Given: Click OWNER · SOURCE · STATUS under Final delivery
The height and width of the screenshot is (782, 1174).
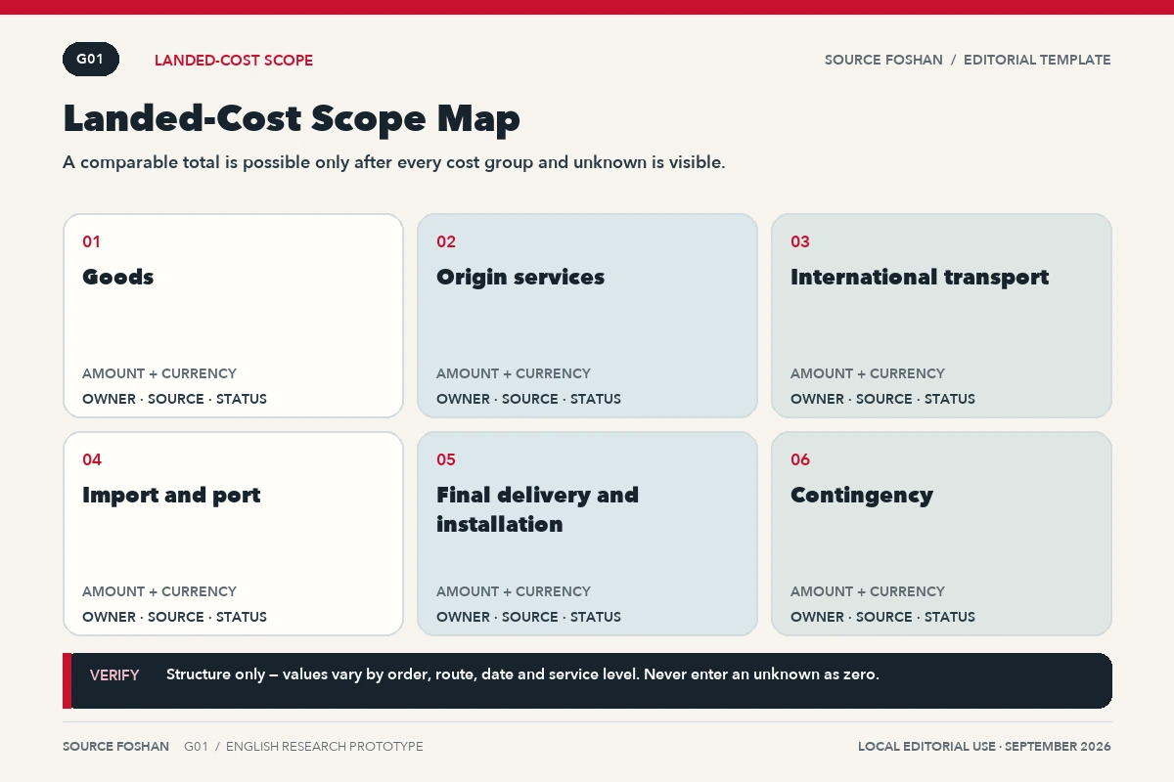Looking at the screenshot, I should 528,617.
